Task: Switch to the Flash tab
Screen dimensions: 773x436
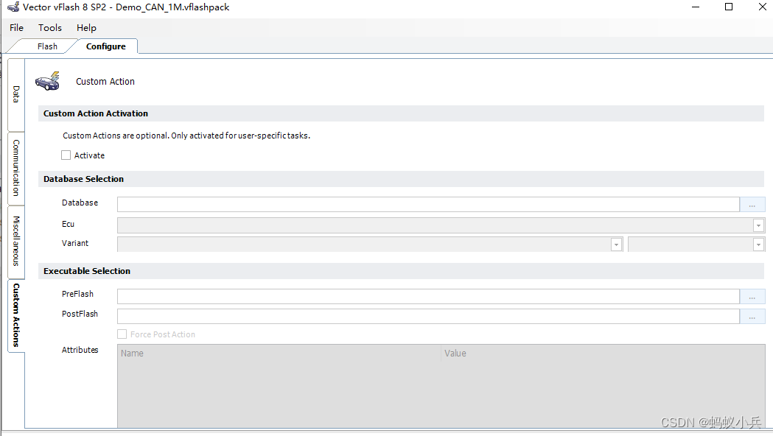Action: [47, 46]
